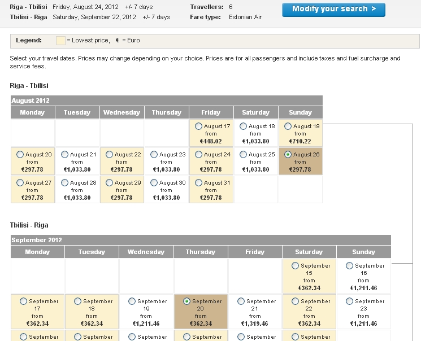Viewport: 421px width, 341px height.
Task: Select September 21 return option
Action: tap(241, 301)
